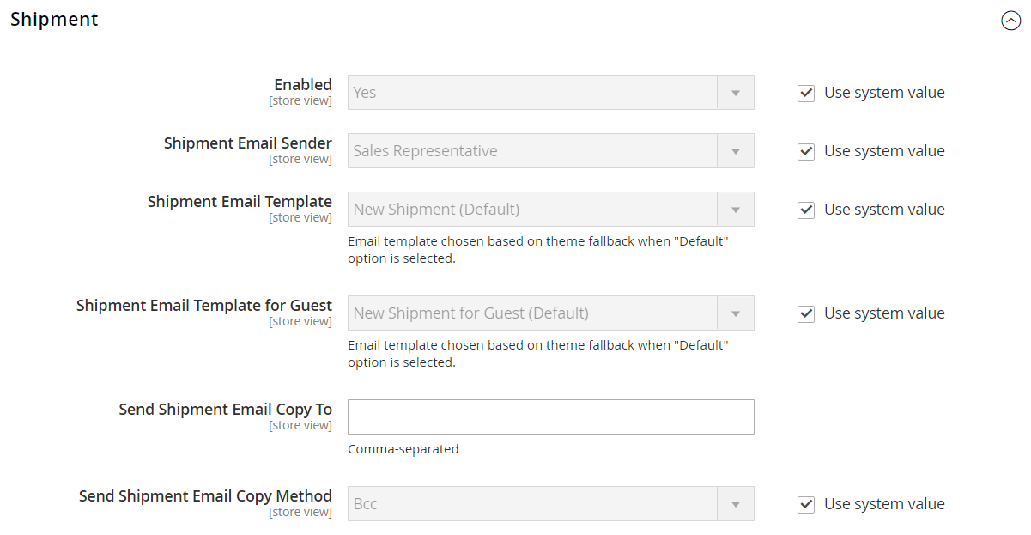1031x535 pixels.
Task: Open the Sales Representative sender select
Action: (532, 151)
